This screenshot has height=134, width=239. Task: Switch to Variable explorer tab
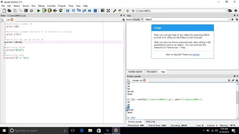(135, 72)
